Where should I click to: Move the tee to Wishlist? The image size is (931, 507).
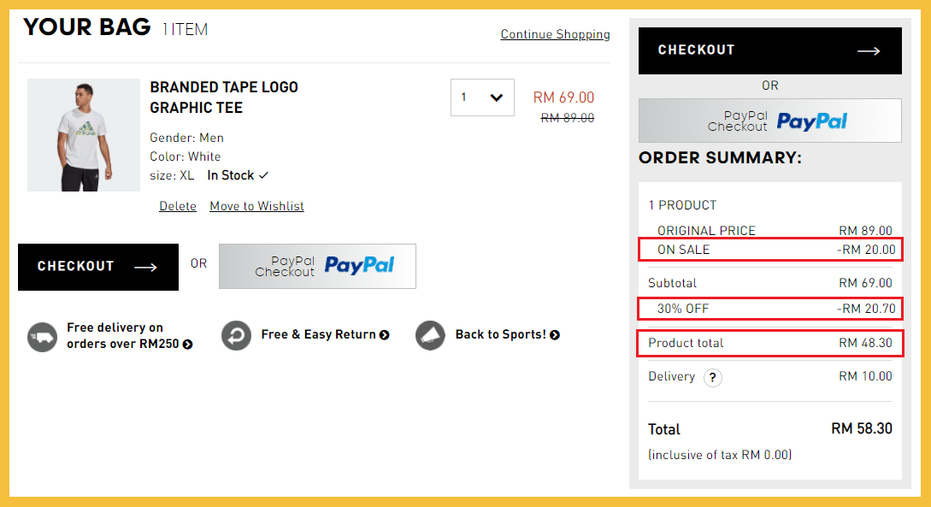(256, 206)
